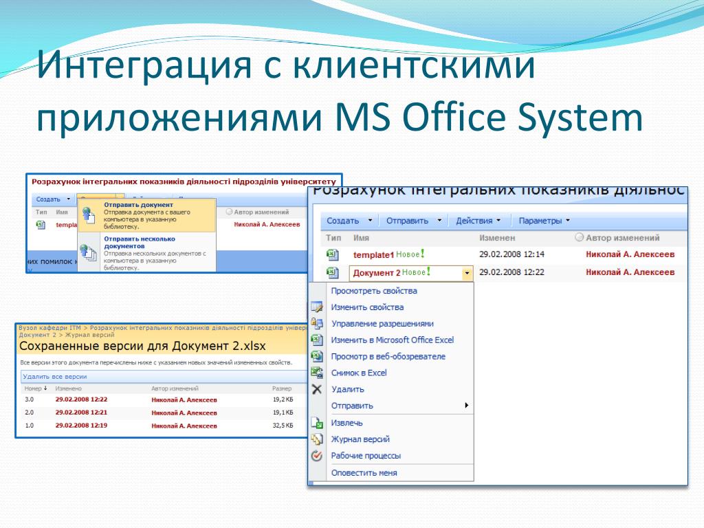The image size is (704, 528).
Task: Choose Извлечь from the context menu
Action: pos(346,423)
